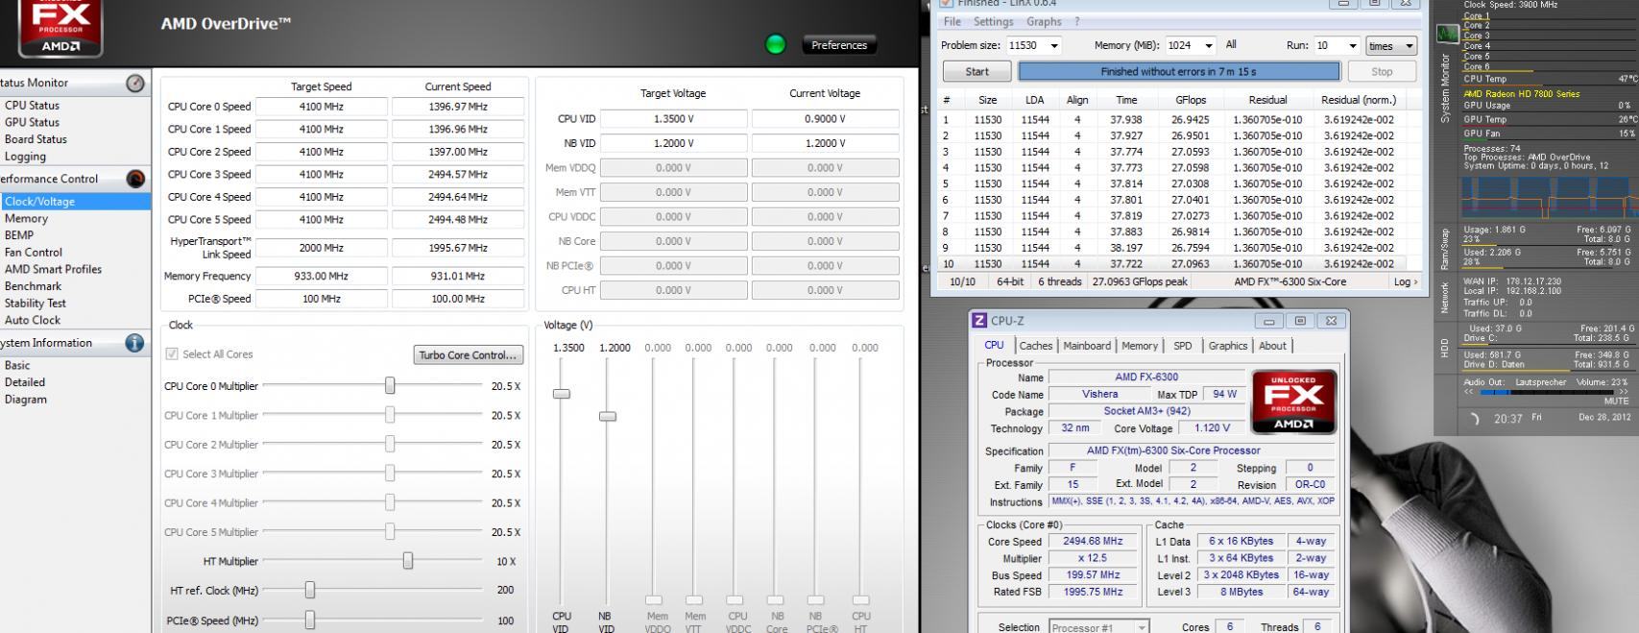The image size is (1639, 633).
Task: Select Board Status in the sidebar
Action: pos(36,139)
